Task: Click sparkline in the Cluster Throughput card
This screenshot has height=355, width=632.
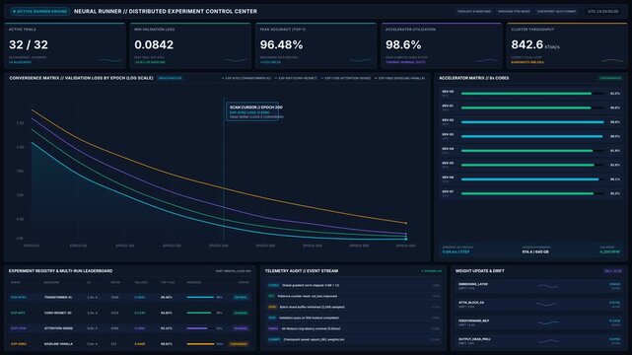Action: [x=612, y=60]
